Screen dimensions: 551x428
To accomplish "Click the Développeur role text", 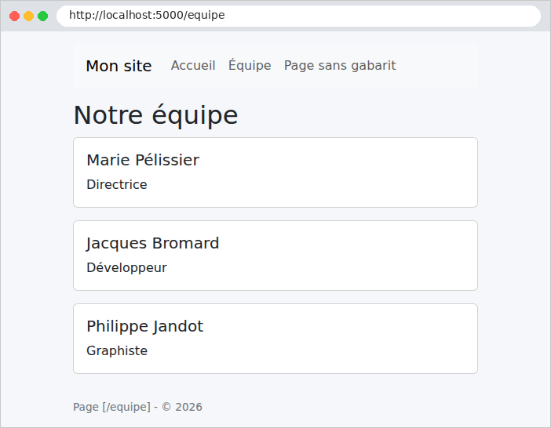I will click(126, 267).
